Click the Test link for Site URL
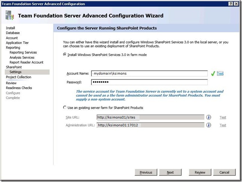The width and height of the screenshot is (242, 182). [223, 117]
